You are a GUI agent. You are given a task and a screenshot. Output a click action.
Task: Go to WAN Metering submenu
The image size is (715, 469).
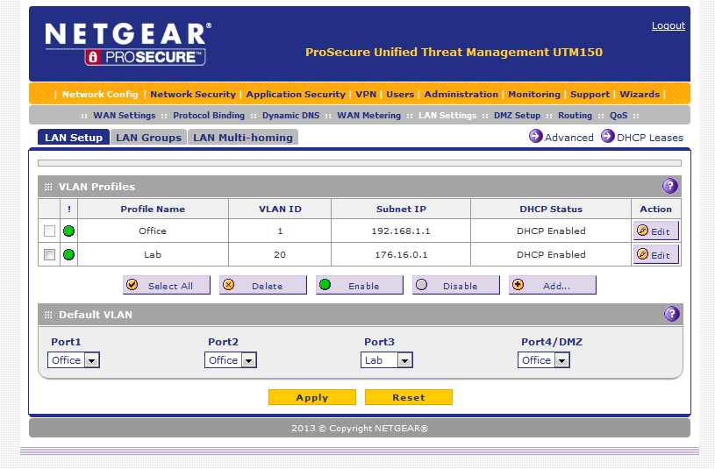[368, 116]
